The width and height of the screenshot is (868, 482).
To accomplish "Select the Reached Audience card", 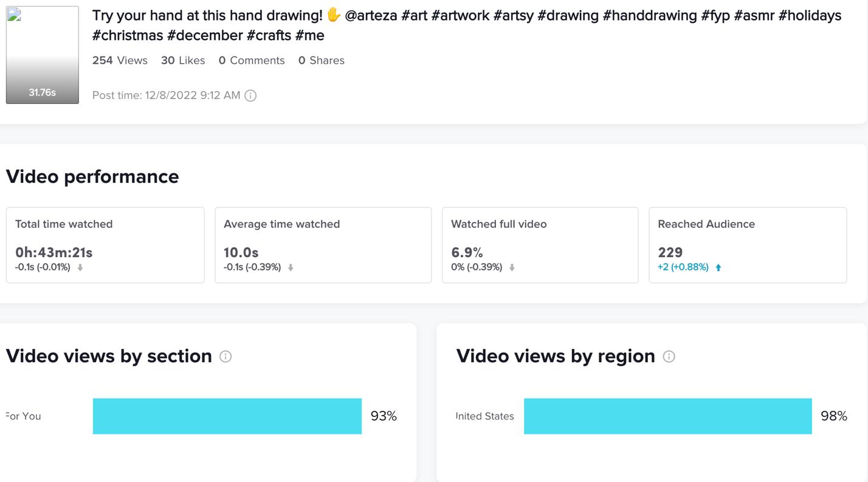I will tap(748, 245).
